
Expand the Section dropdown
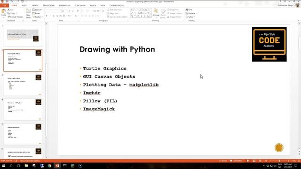[x=38, y=17]
